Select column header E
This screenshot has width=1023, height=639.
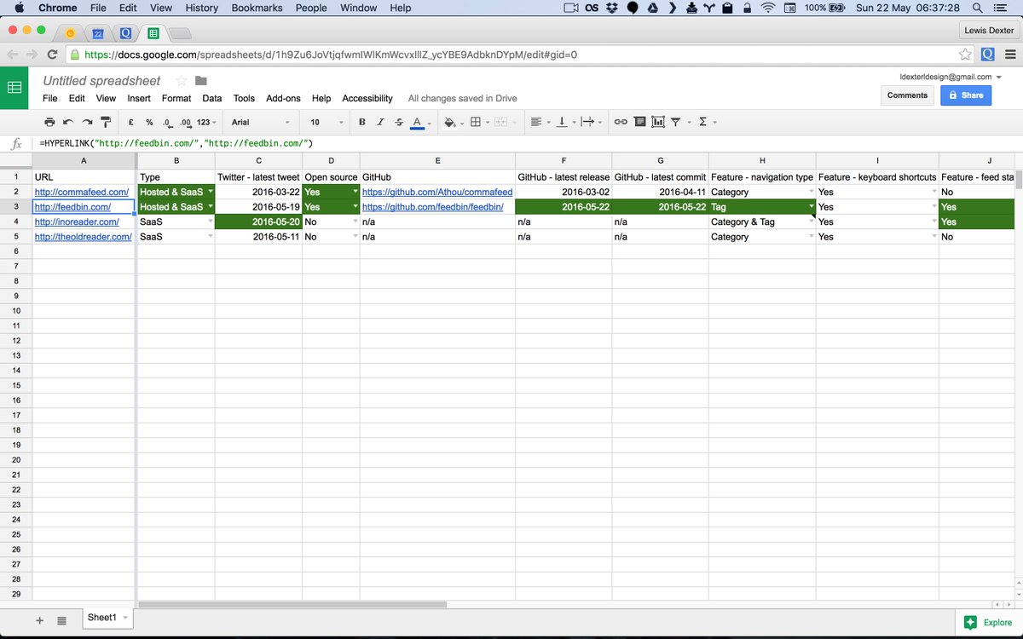[437, 160]
